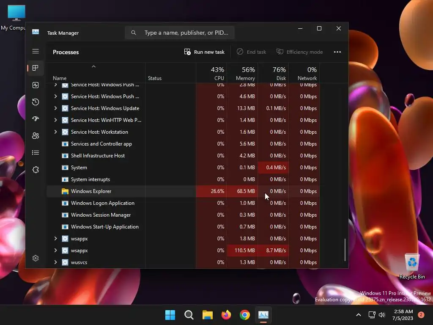Screen dimensions: 433x325
Task: Click the wusvcs gear icon
Action: (65, 262)
